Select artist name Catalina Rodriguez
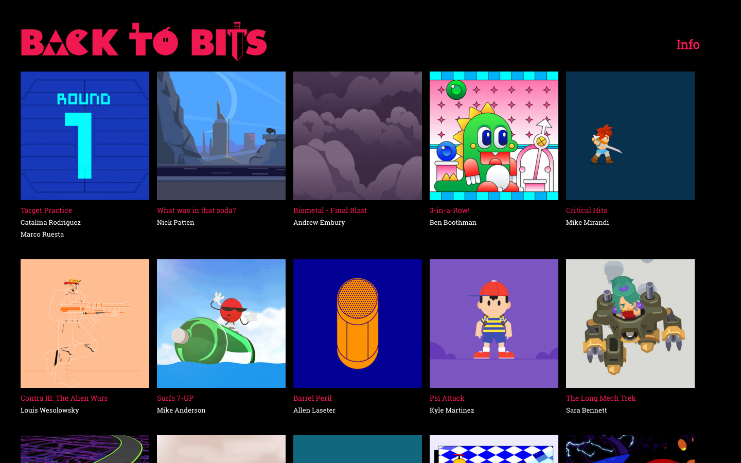This screenshot has width=741, height=463. click(50, 222)
